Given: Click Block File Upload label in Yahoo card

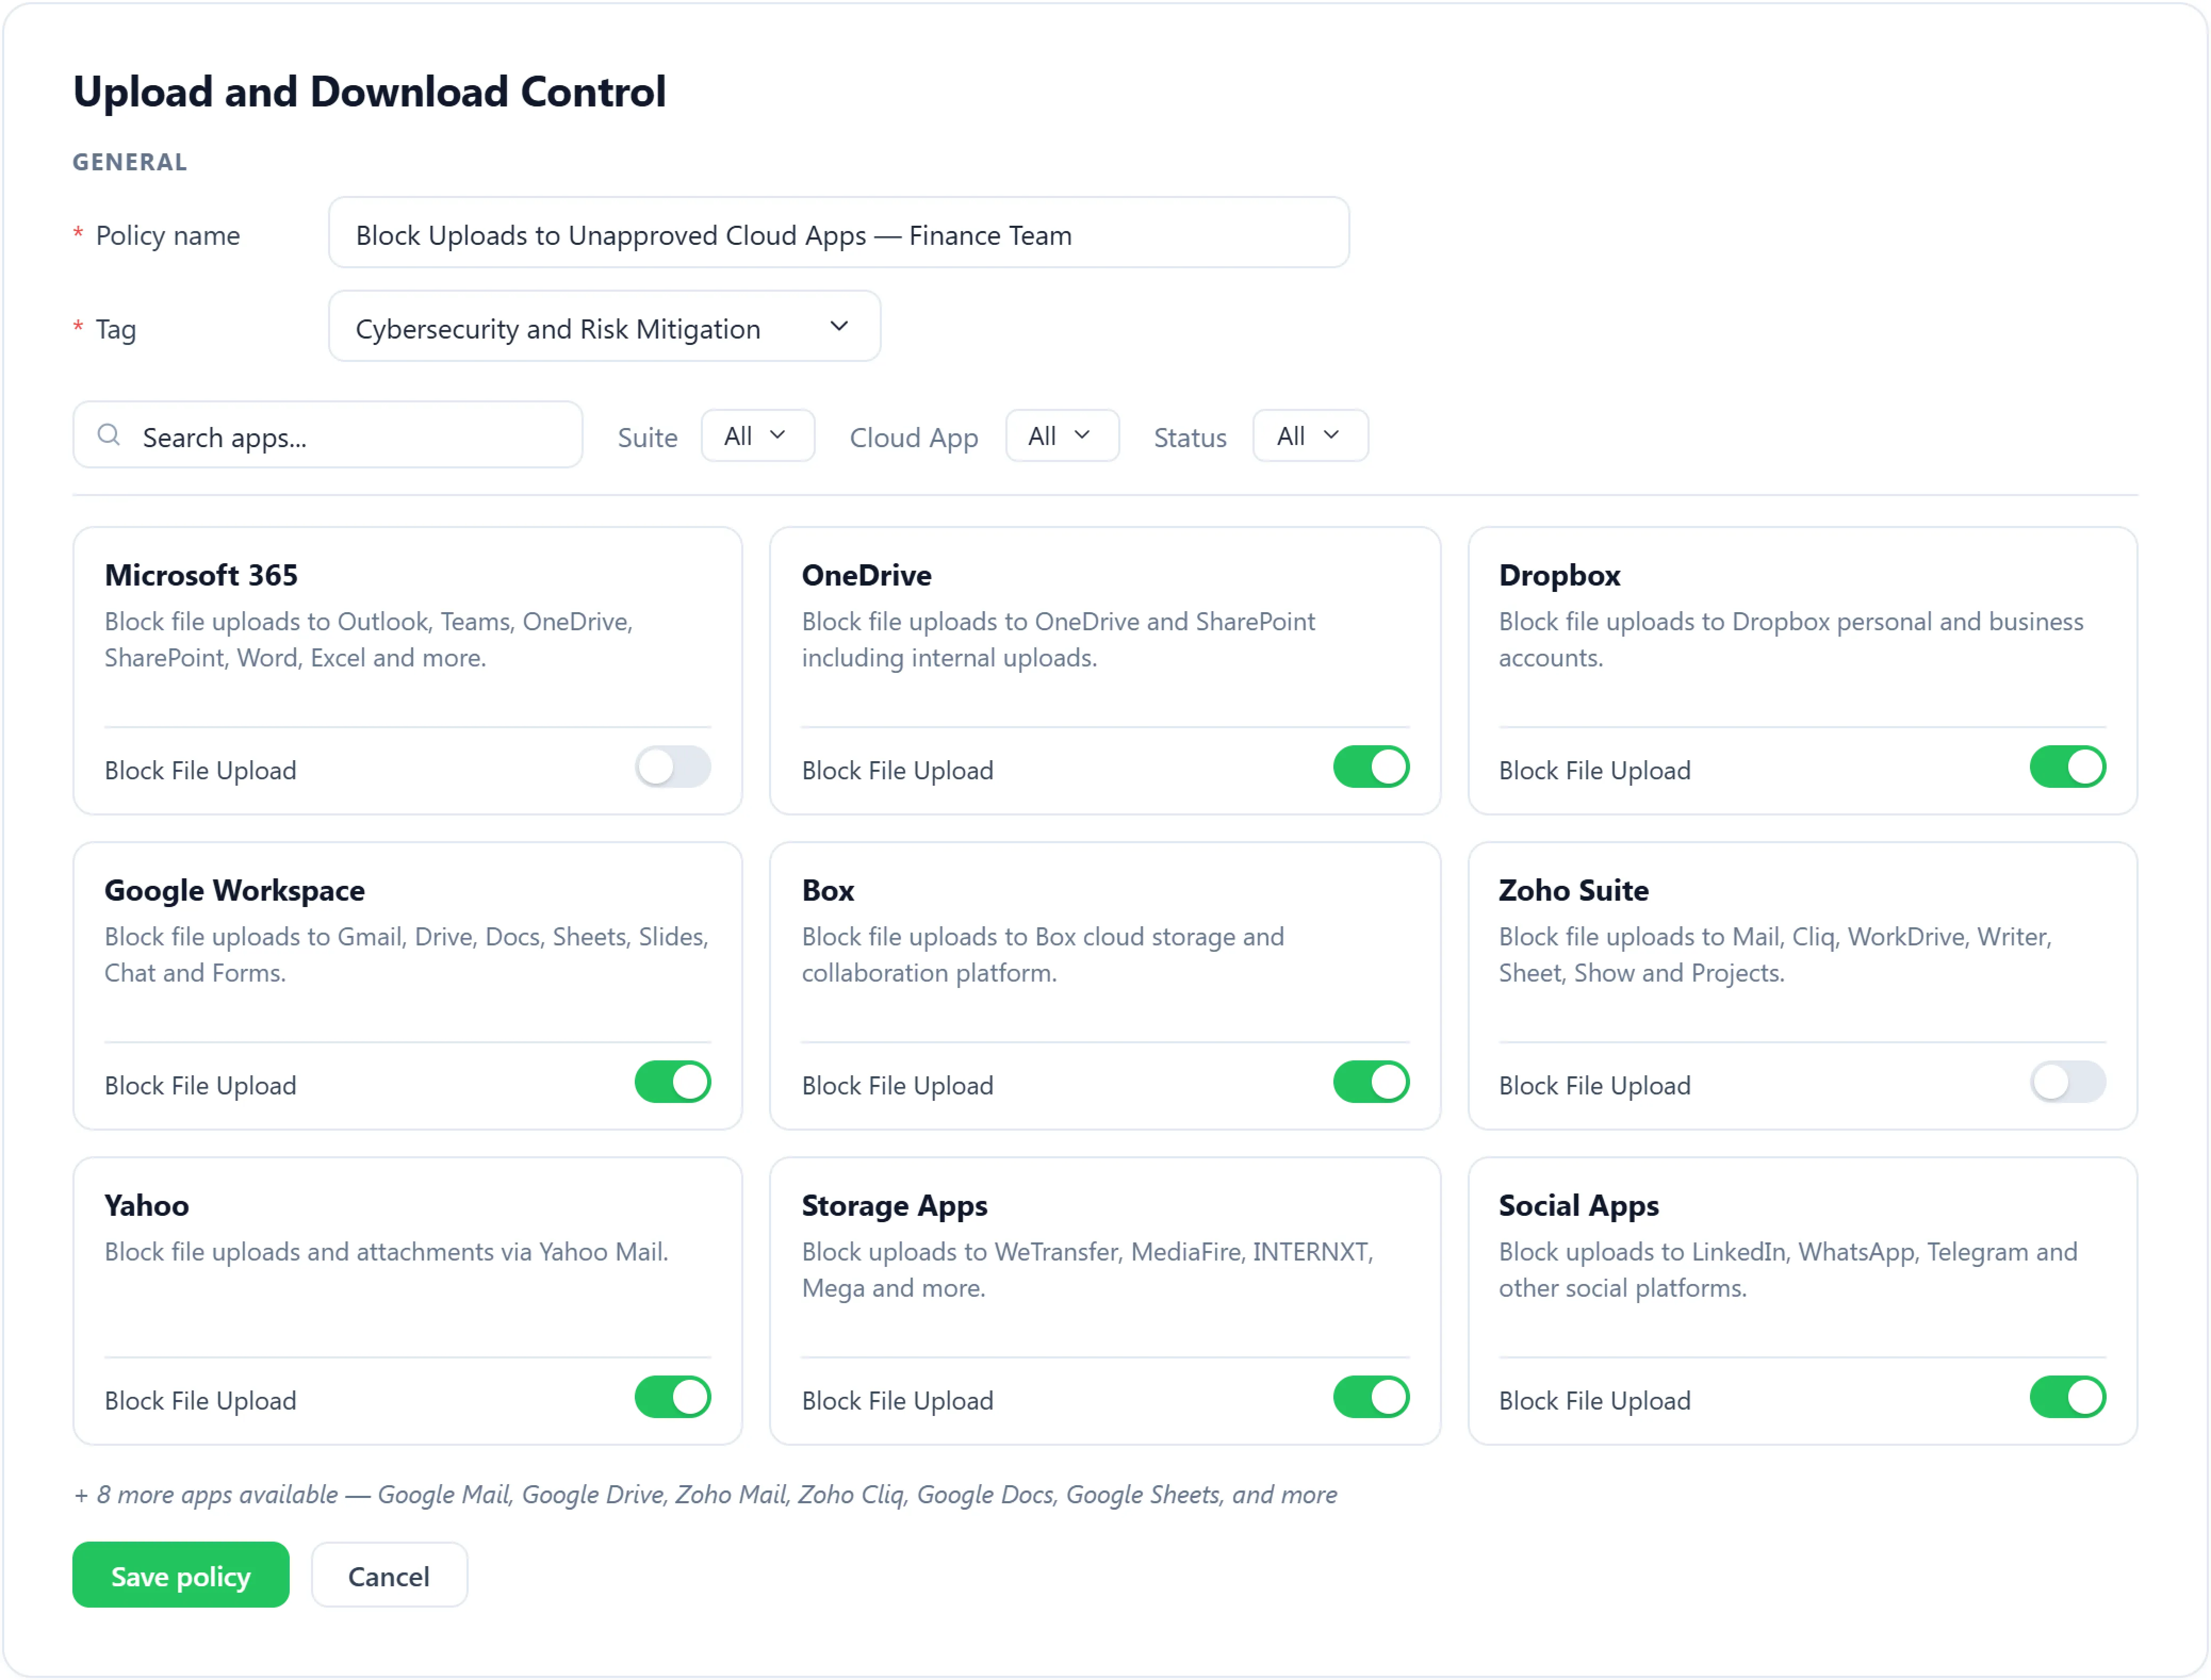Looking at the screenshot, I should tap(200, 1401).
